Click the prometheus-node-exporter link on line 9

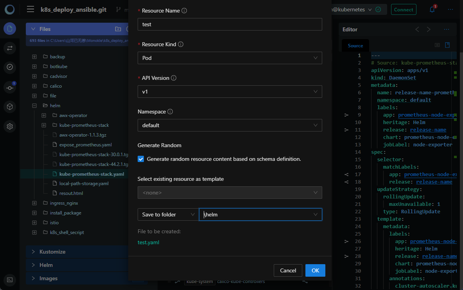427,115
